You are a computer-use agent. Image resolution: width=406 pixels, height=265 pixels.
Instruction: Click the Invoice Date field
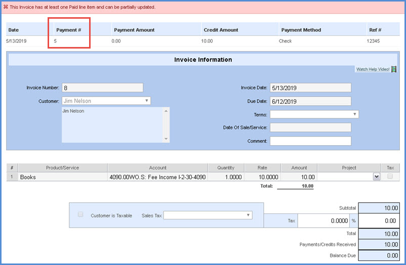(310, 87)
